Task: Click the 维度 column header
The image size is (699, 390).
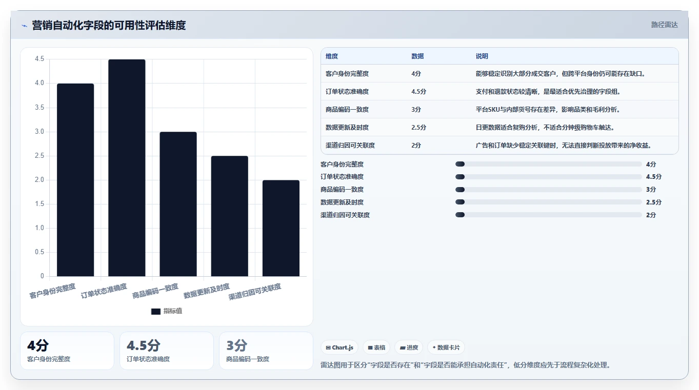Action: point(332,56)
